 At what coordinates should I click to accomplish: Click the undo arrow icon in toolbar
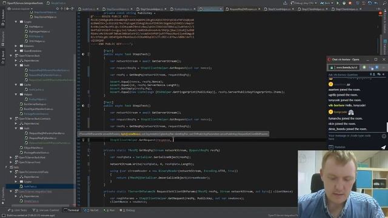(x=376, y=3)
